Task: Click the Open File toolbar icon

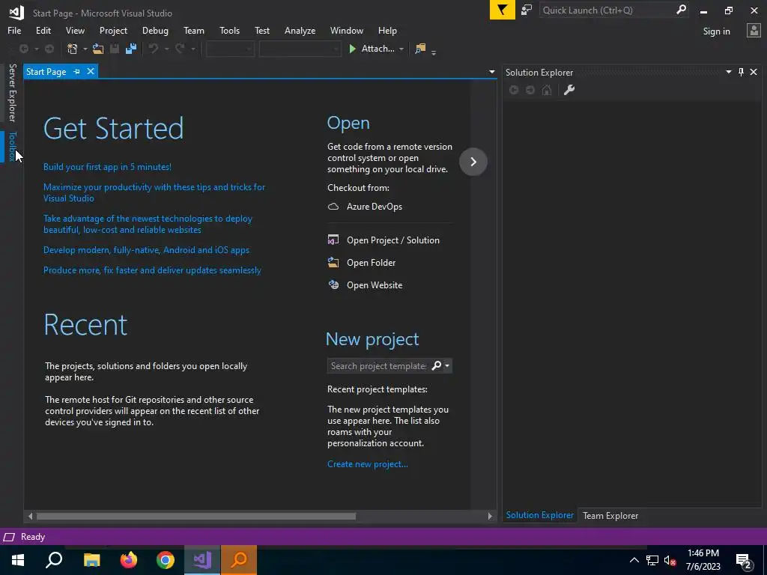Action: 98,49
